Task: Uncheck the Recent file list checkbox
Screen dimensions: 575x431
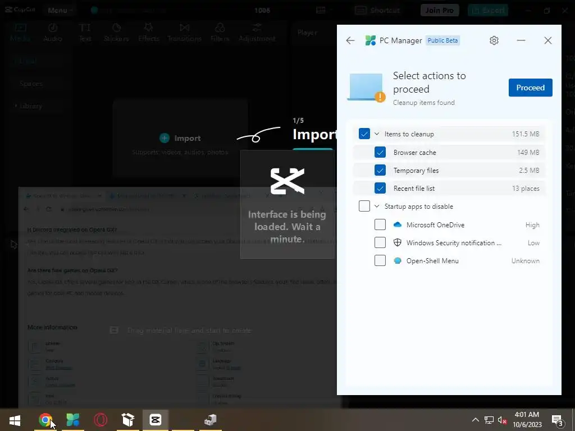Action: tap(380, 188)
